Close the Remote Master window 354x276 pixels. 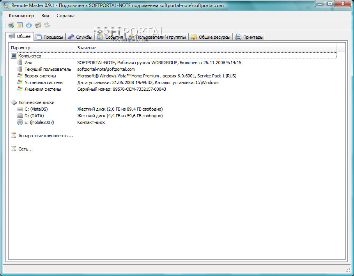(x=343, y=4)
